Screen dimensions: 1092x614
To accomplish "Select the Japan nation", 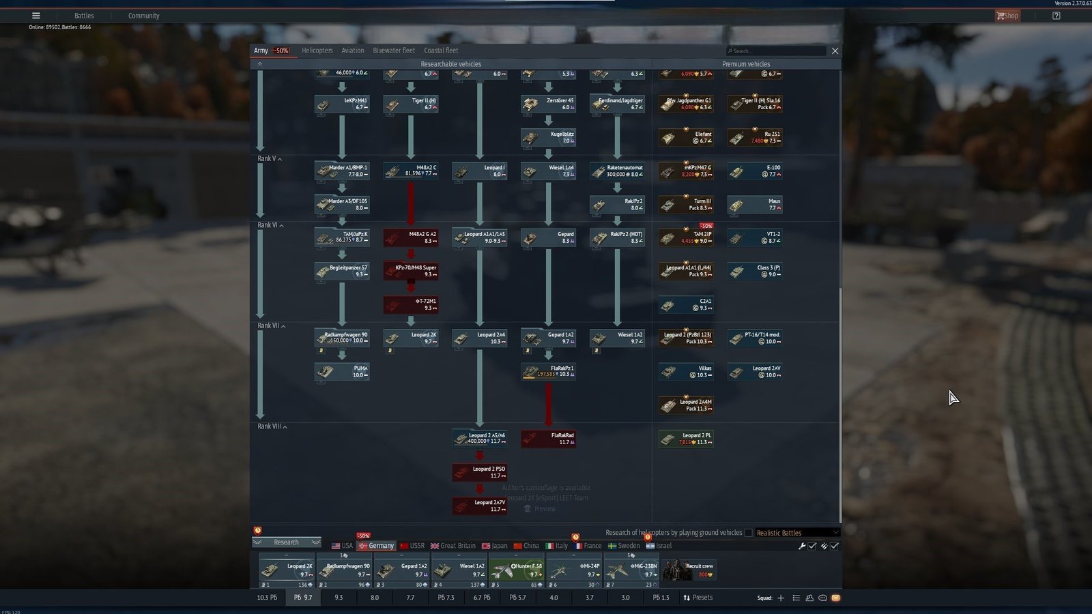I will point(495,546).
